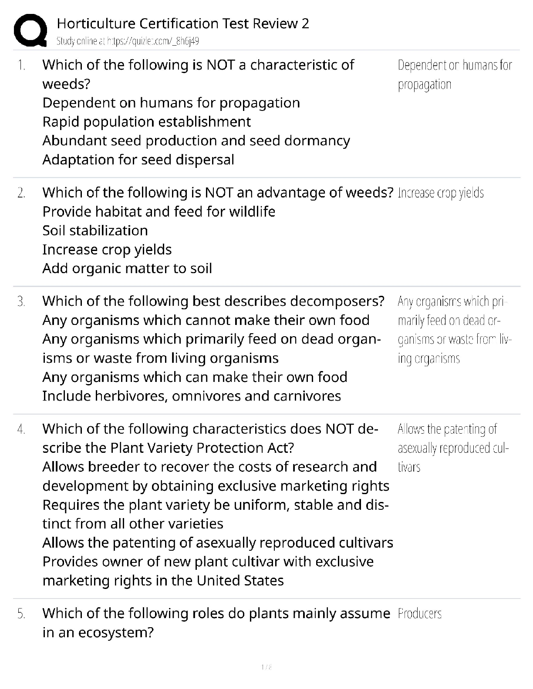Image resolution: width=533 pixels, height=689 pixels.
Task: Select the 'Soil stabilization' option
Action: [x=95, y=231]
